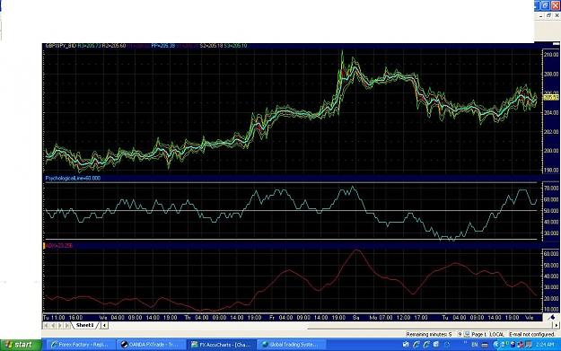Switch to Global Trading System taskbar window
This screenshot has width=561, height=351.
pos(291,345)
